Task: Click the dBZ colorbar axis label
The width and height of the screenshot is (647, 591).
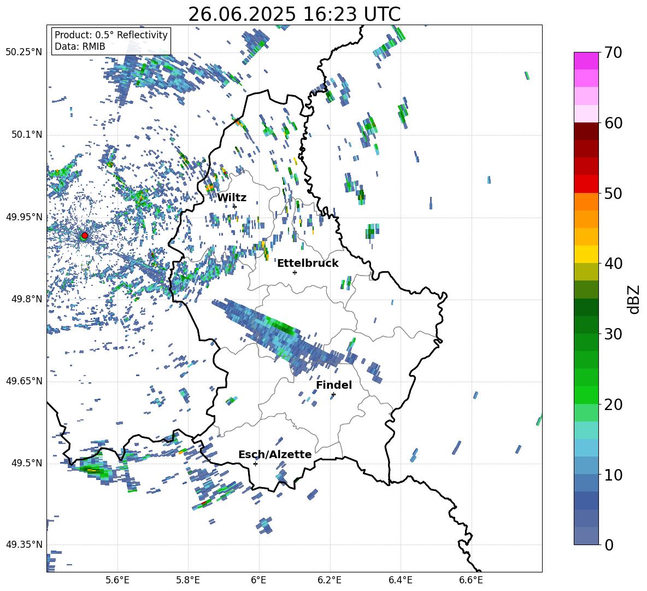Action: (633, 300)
